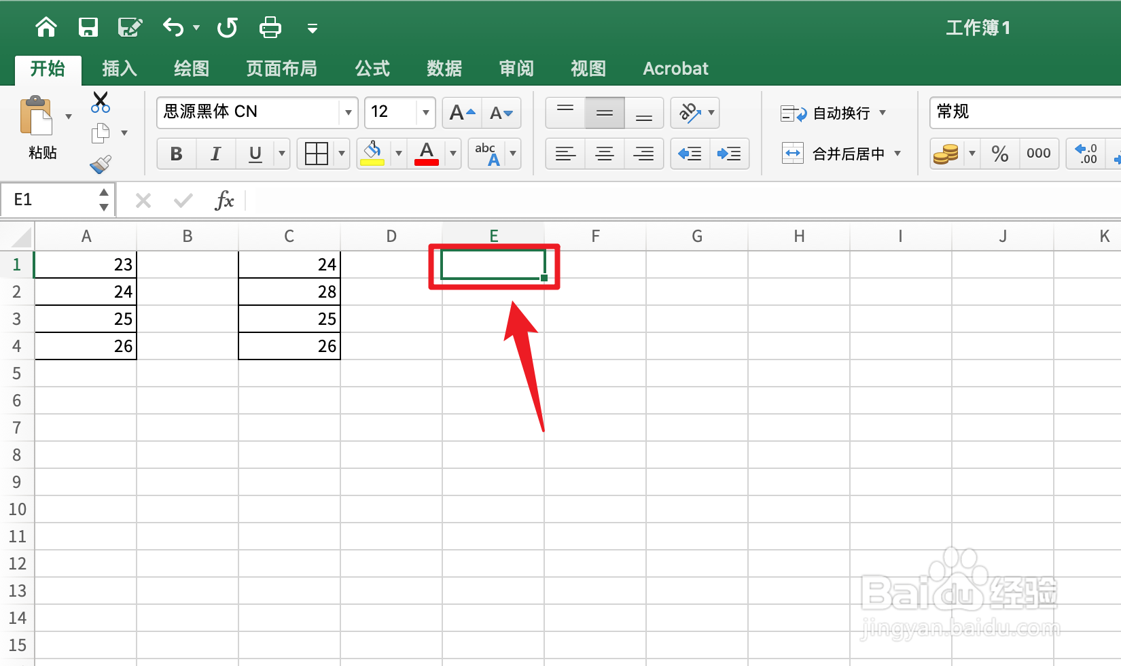Expand the copy options arrow
Image resolution: width=1121 pixels, height=666 pixels.
click(124, 133)
